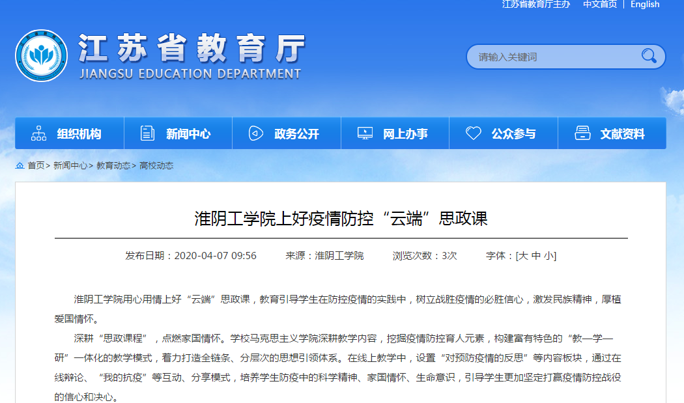Screen dimensions: 684x403
Task: Click the magnifier search icon
Action: click(648, 57)
